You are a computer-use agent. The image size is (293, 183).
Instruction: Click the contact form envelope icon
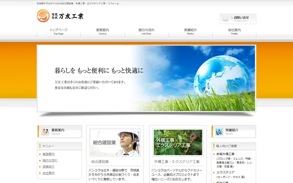coord(226,19)
